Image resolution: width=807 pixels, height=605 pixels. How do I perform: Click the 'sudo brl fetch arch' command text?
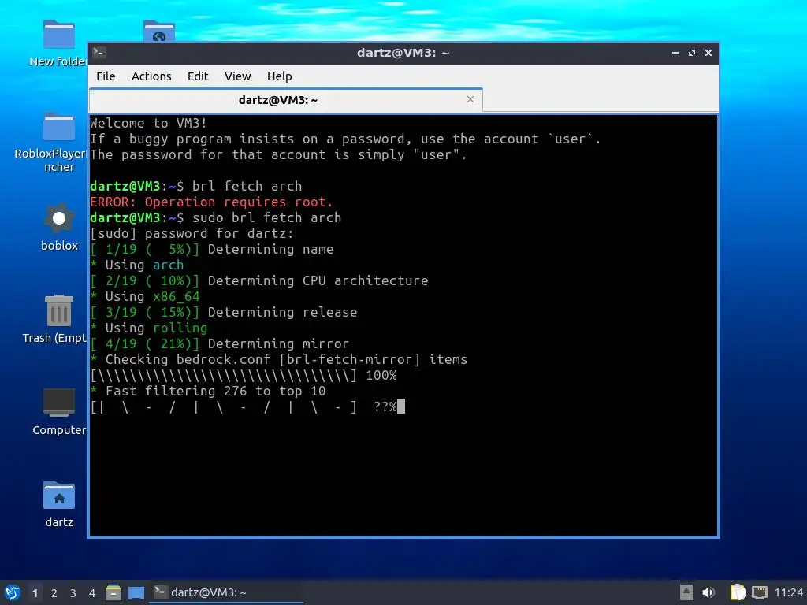tap(266, 217)
